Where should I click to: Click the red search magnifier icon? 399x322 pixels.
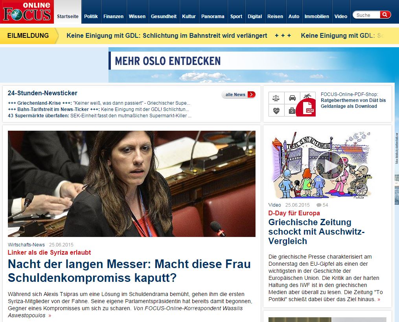coord(385,15)
